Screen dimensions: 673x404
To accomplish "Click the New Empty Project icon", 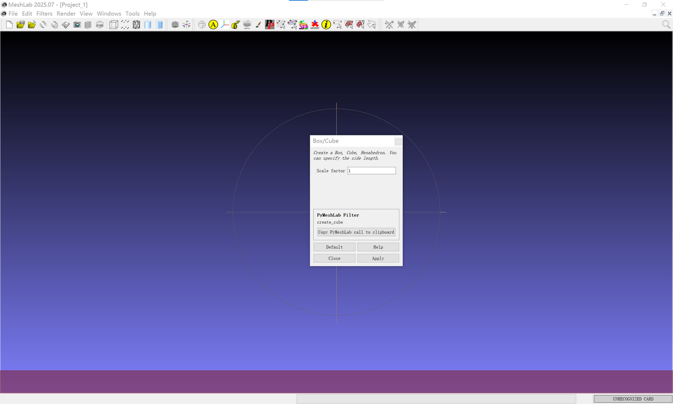I will point(9,25).
